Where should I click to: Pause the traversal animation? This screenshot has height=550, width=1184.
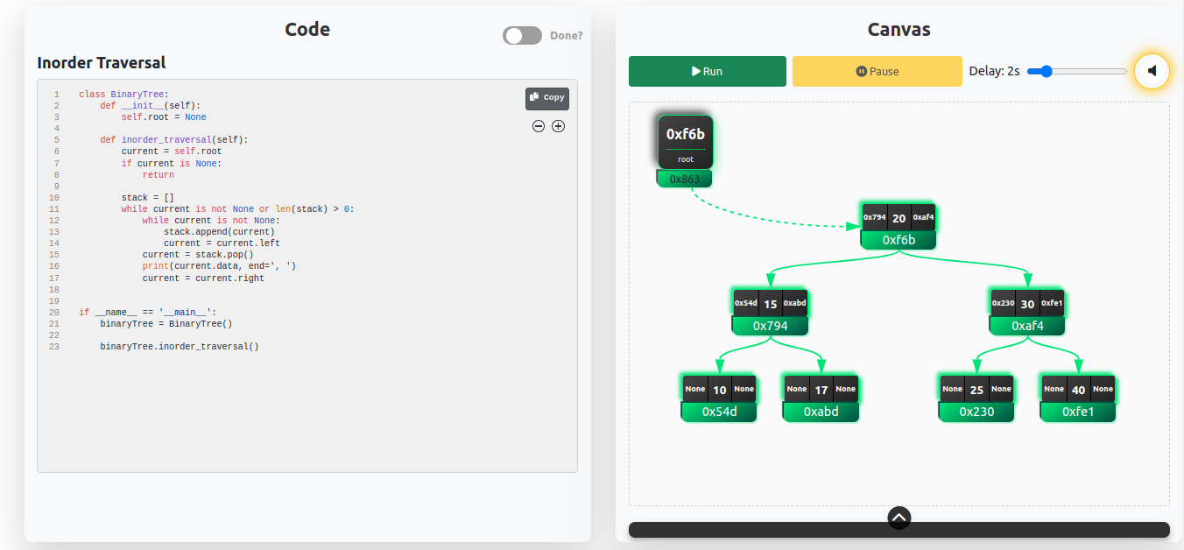point(877,71)
